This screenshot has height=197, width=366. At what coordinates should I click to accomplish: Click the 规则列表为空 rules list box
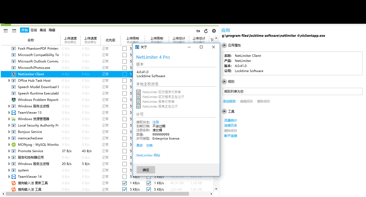pyautogui.click(x=293, y=92)
